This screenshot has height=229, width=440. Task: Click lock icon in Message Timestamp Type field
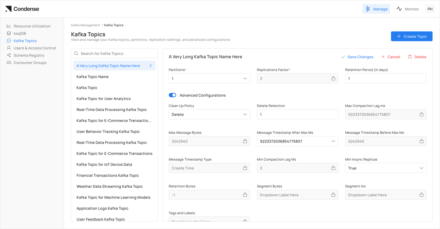[x=245, y=168]
